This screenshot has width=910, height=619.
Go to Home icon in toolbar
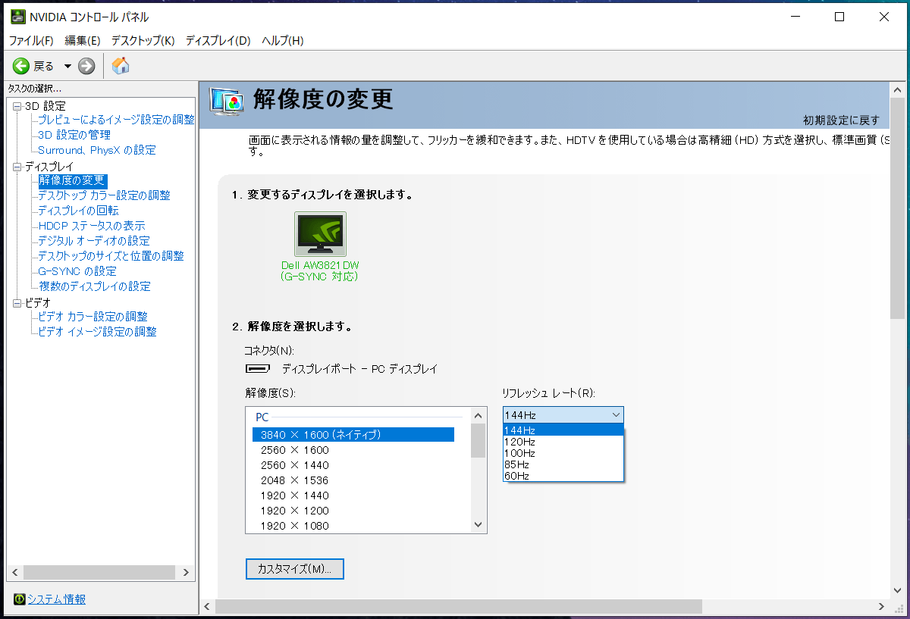[x=121, y=66]
